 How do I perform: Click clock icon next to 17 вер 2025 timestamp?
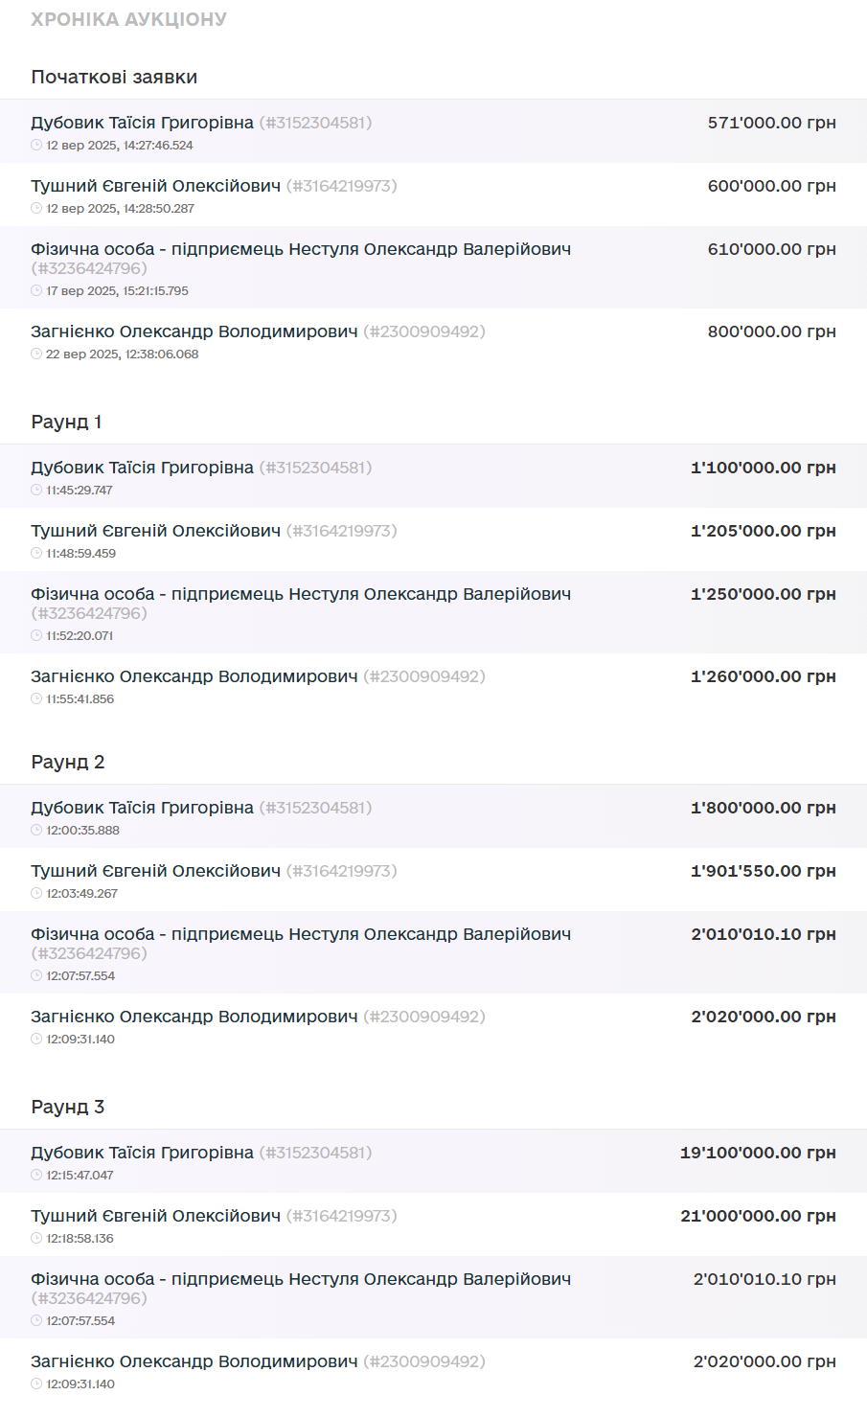(x=36, y=291)
